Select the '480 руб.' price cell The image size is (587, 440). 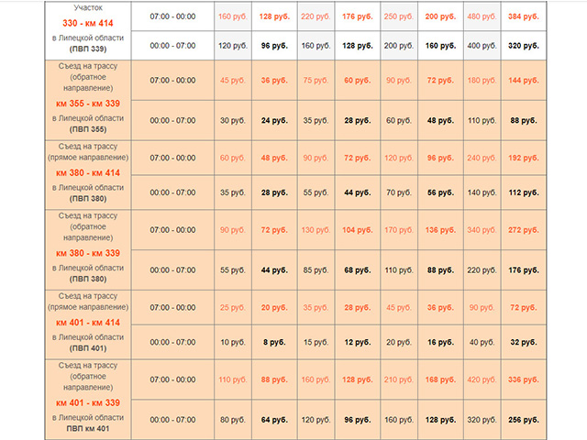482,16
